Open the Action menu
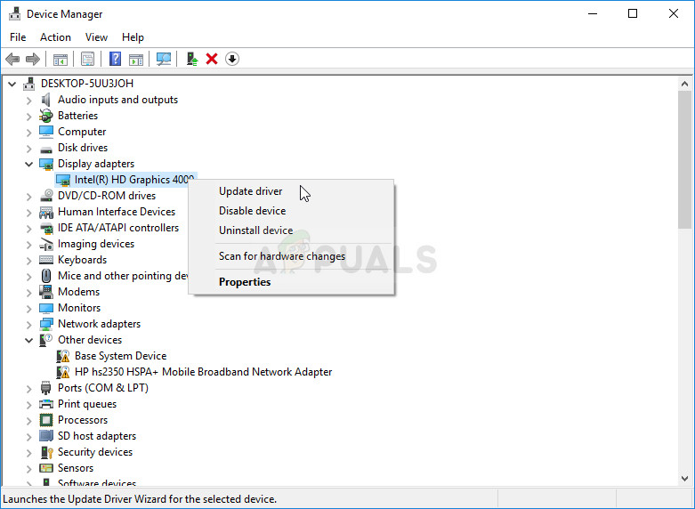 point(55,37)
